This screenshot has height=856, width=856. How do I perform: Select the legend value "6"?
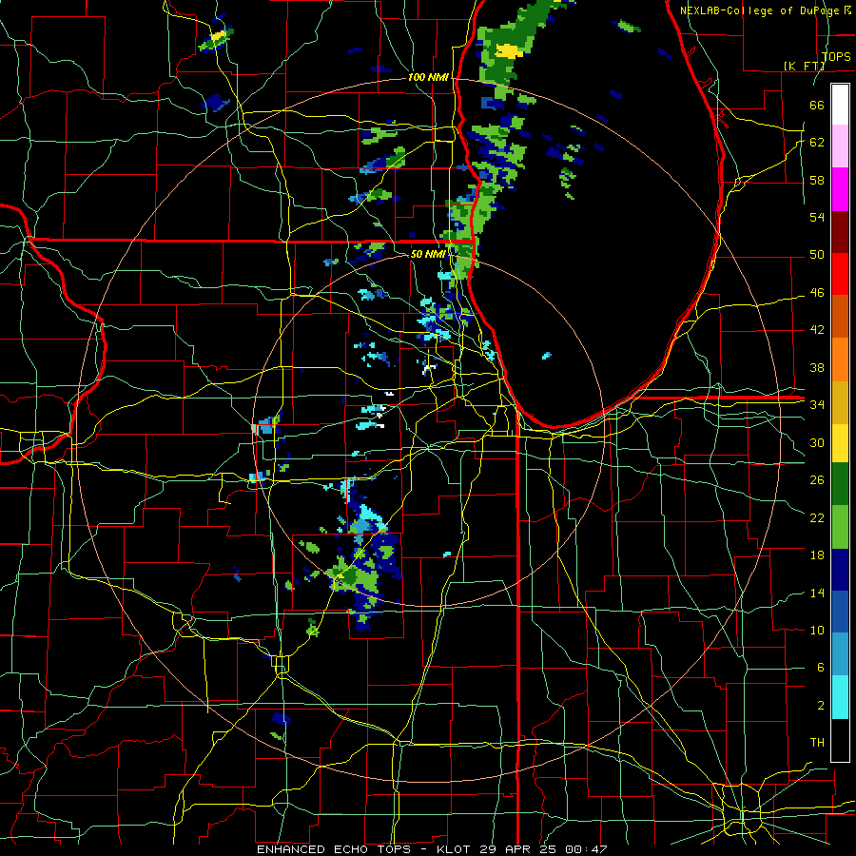pos(820,668)
